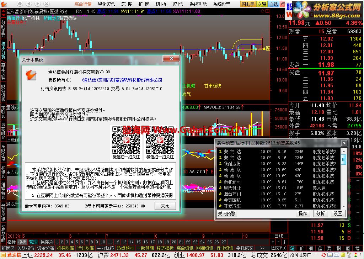Click the Forward arrow navigation icon

38,4
